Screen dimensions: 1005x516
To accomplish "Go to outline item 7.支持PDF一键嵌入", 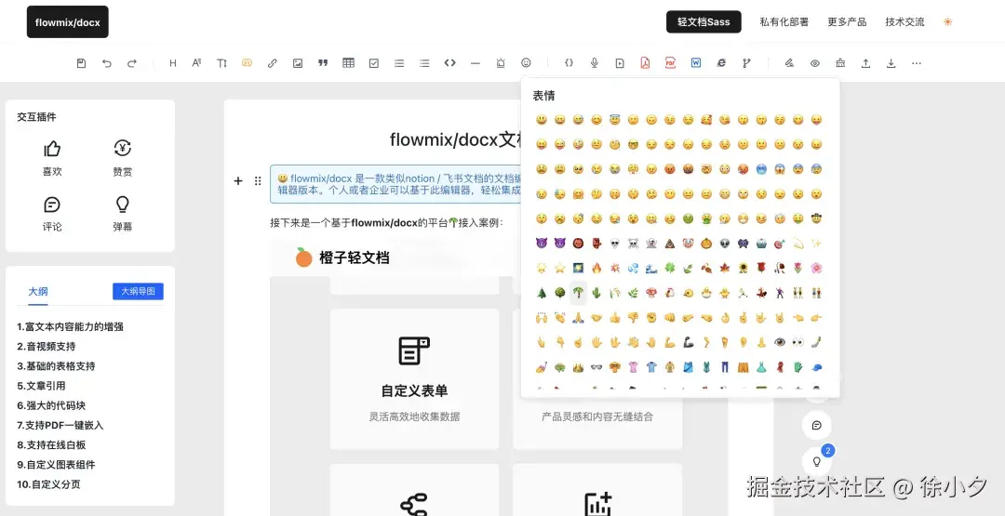I will click(x=60, y=425).
